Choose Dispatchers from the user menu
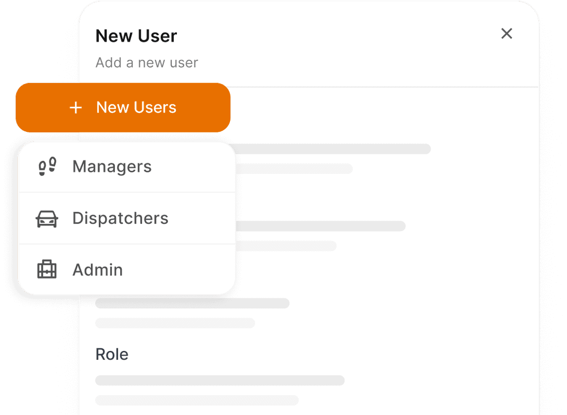 pyautogui.click(x=120, y=218)
